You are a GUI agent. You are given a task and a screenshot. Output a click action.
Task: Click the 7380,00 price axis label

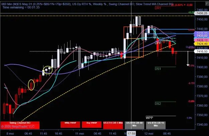202,86
